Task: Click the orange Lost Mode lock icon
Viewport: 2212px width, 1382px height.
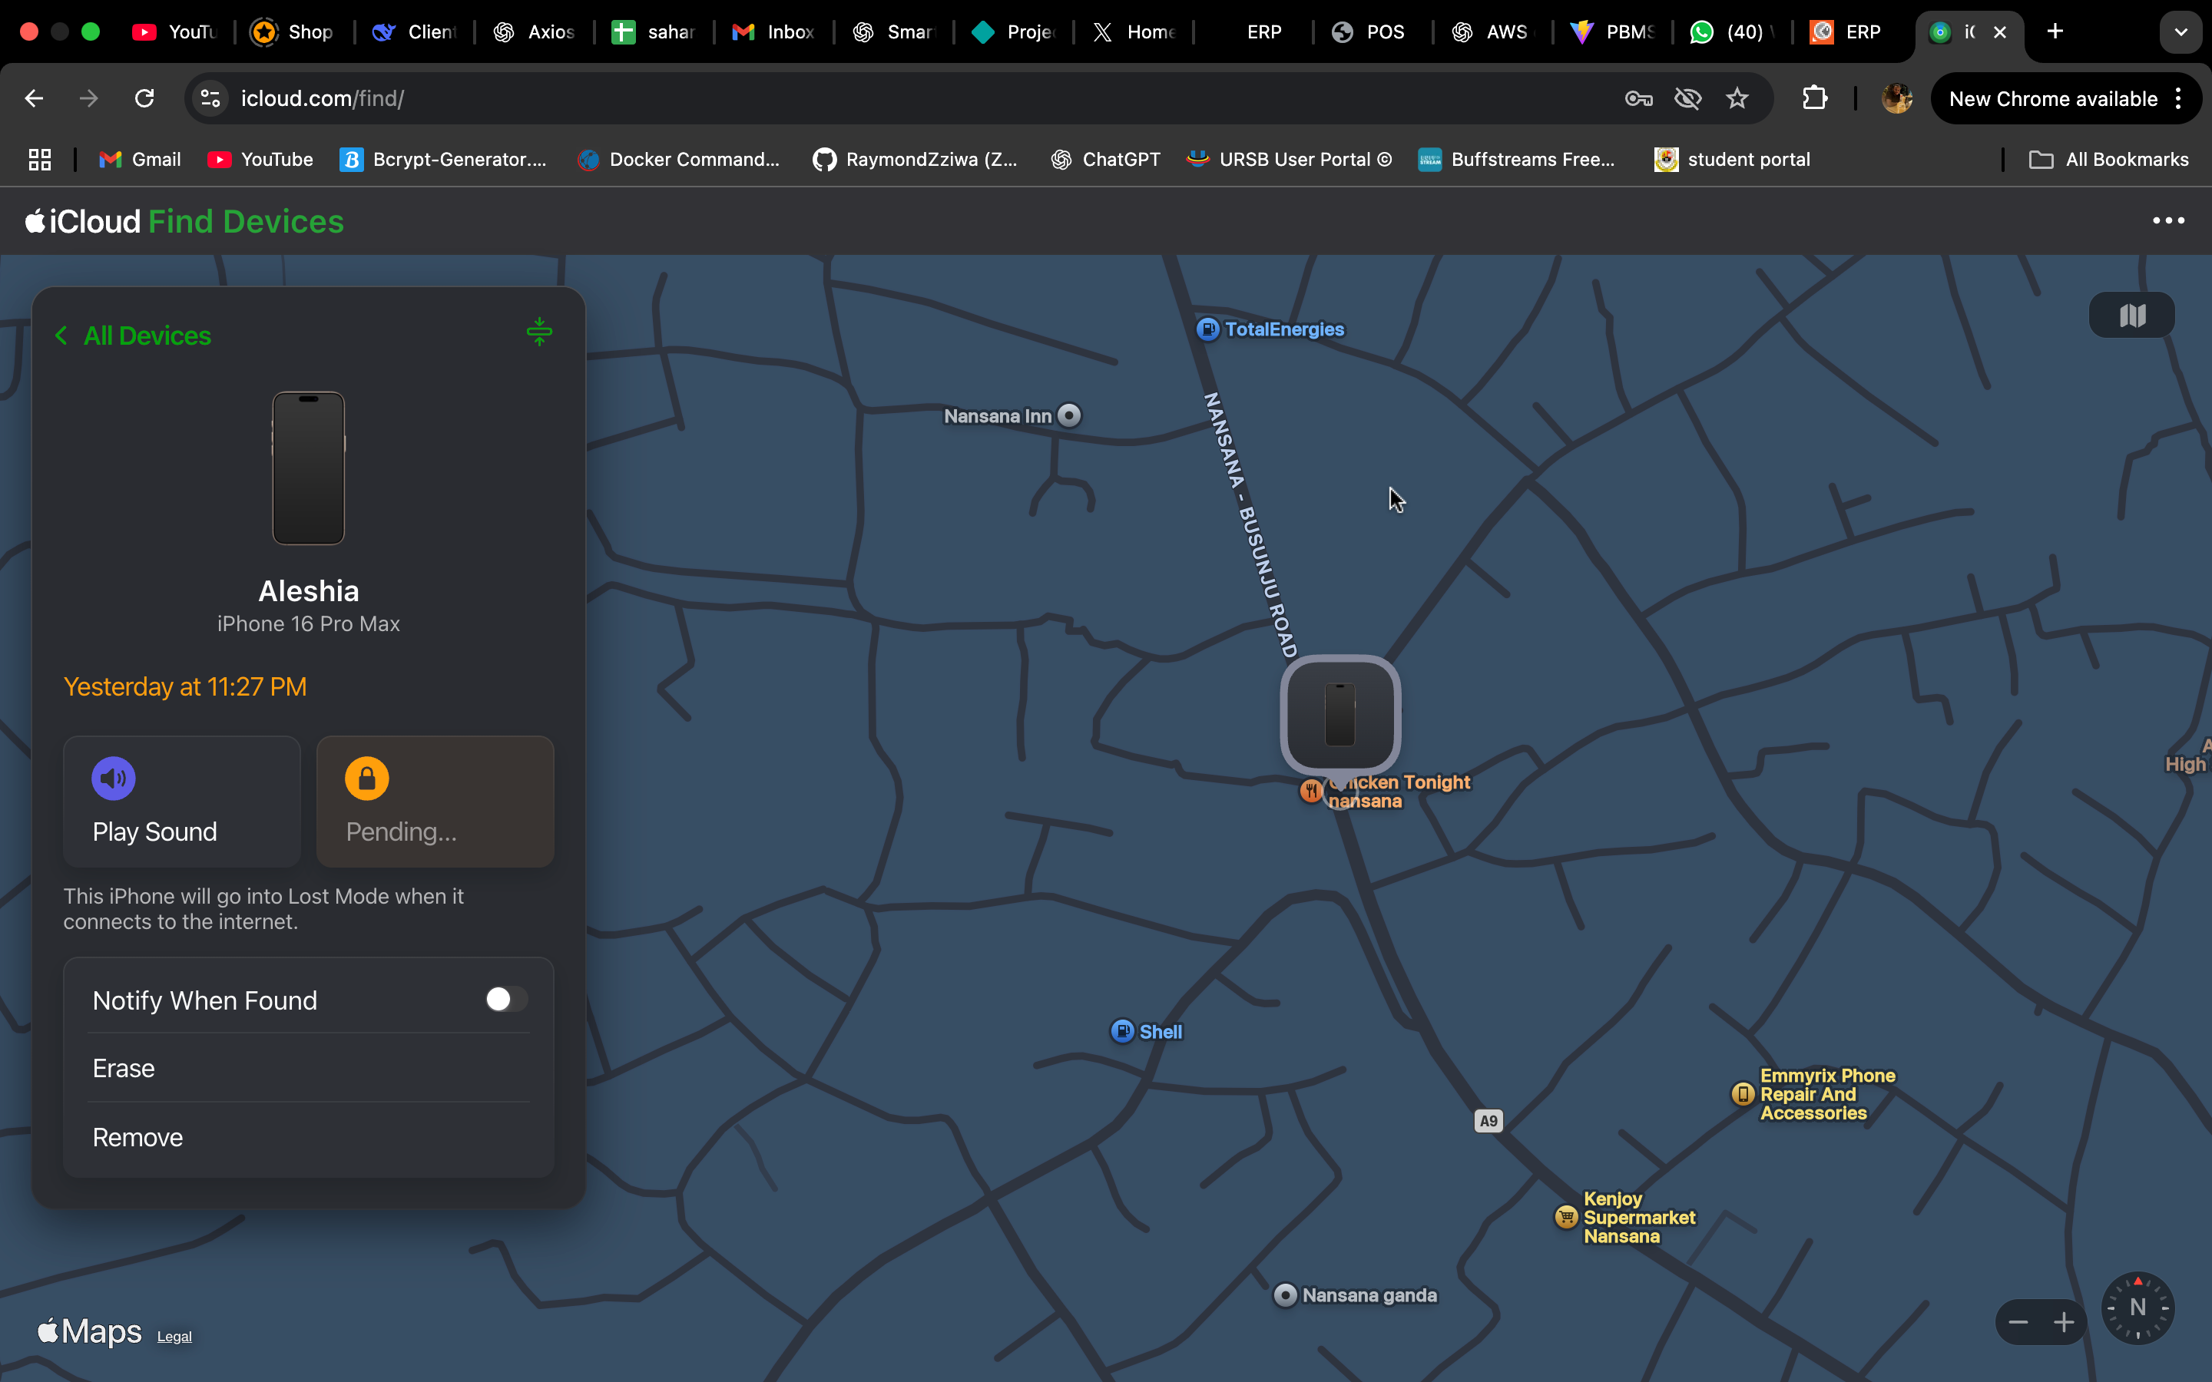Action: (x=366, y=778)
